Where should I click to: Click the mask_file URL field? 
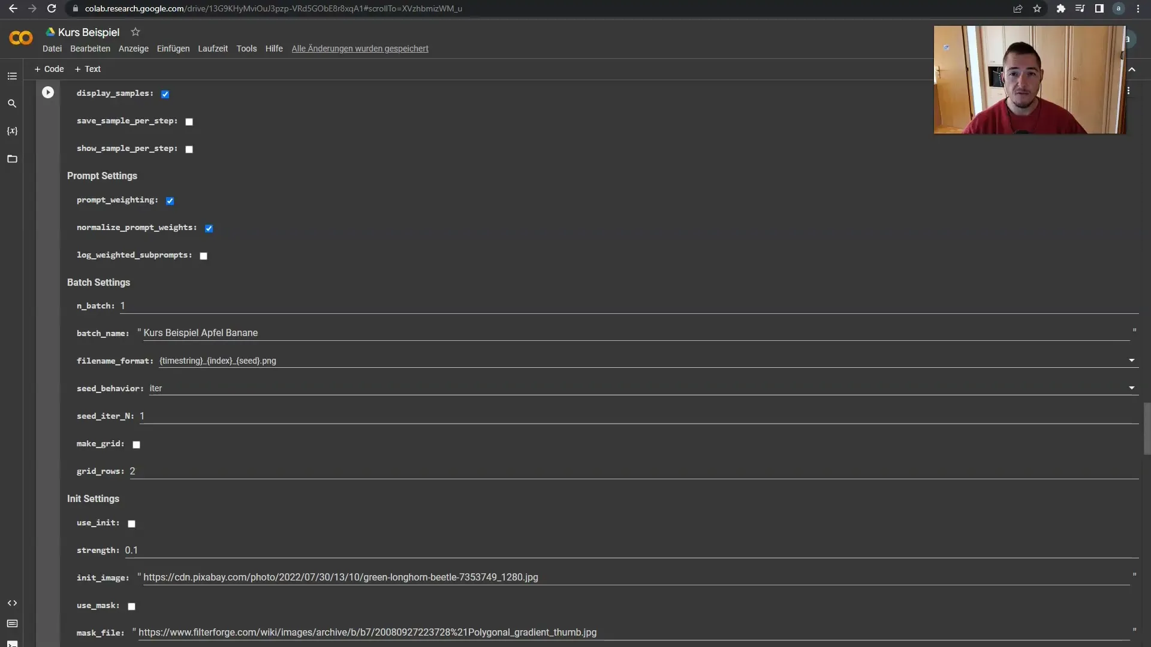[634, 633]
